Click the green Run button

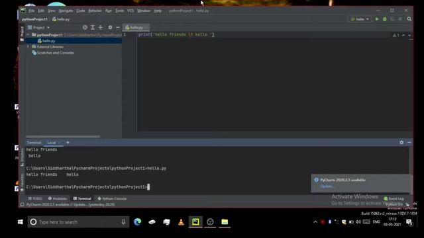pos(377,19)
